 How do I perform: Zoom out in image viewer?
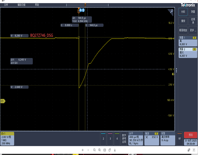click(94, 150)
